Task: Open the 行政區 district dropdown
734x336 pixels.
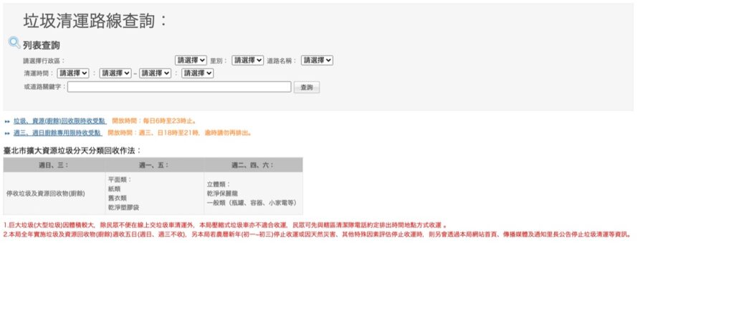Action: (191, 60)
